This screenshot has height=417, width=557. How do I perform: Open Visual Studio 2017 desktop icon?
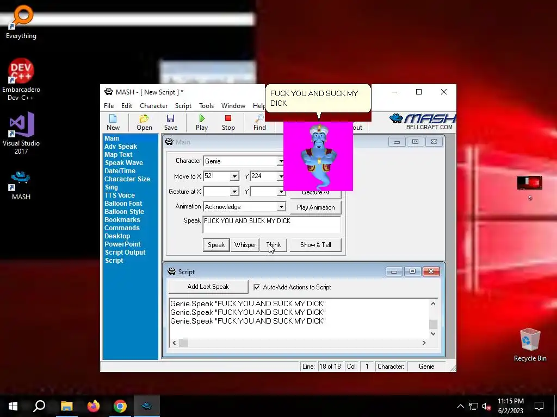[21, 133]
